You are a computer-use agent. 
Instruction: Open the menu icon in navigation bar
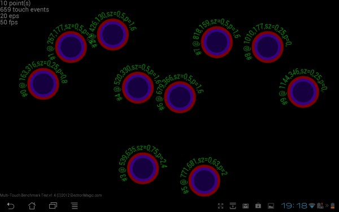click(x=75, y=206)
